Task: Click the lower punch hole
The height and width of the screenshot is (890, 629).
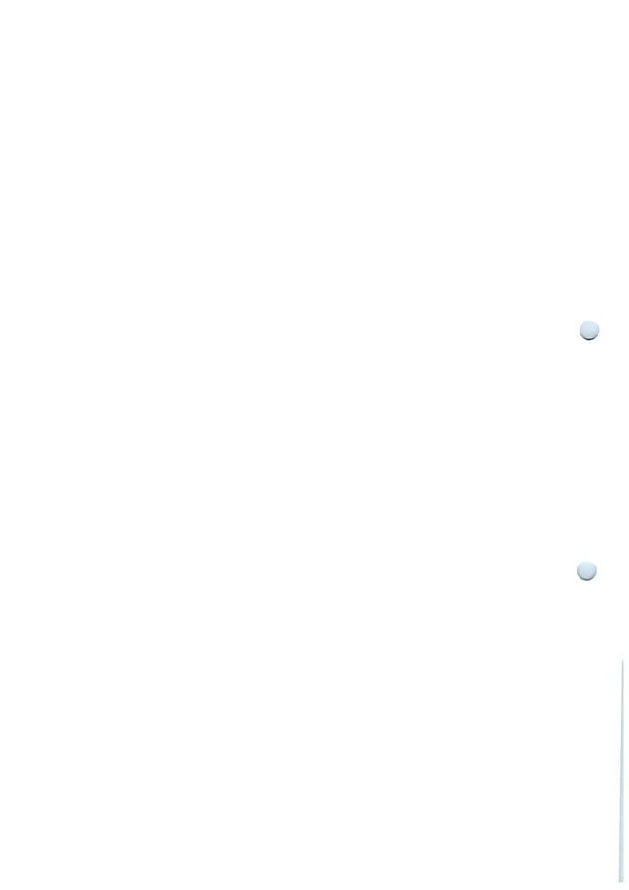Action: [587, 571]
